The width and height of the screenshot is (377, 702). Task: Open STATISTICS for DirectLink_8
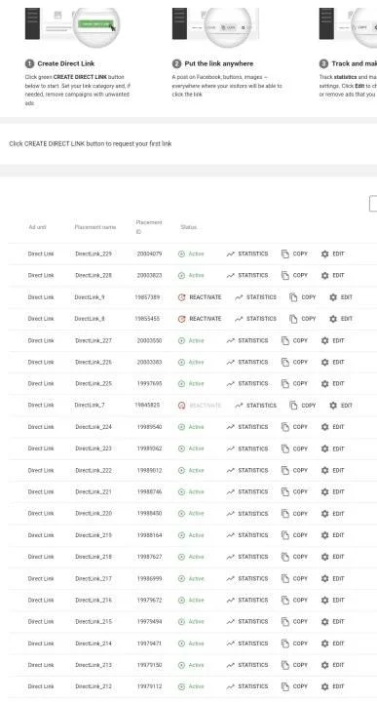pyautogui.click(x=256, y=319)
